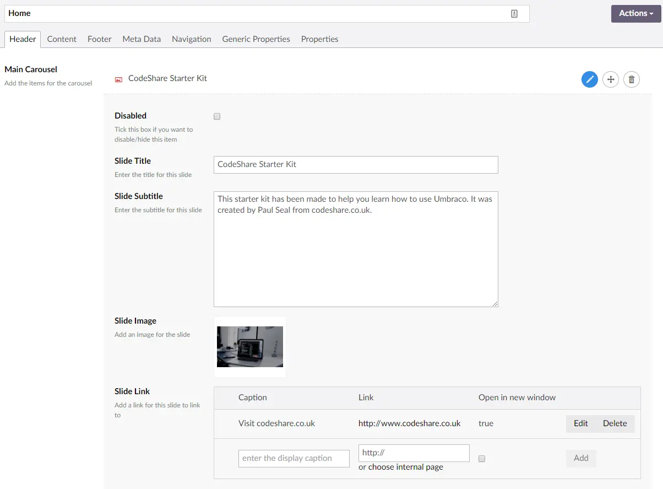Switch to the Content tab

(62, 39)
